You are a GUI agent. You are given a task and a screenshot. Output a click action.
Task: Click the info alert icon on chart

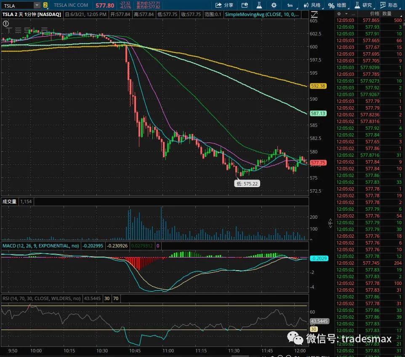[x=6, y=24]
